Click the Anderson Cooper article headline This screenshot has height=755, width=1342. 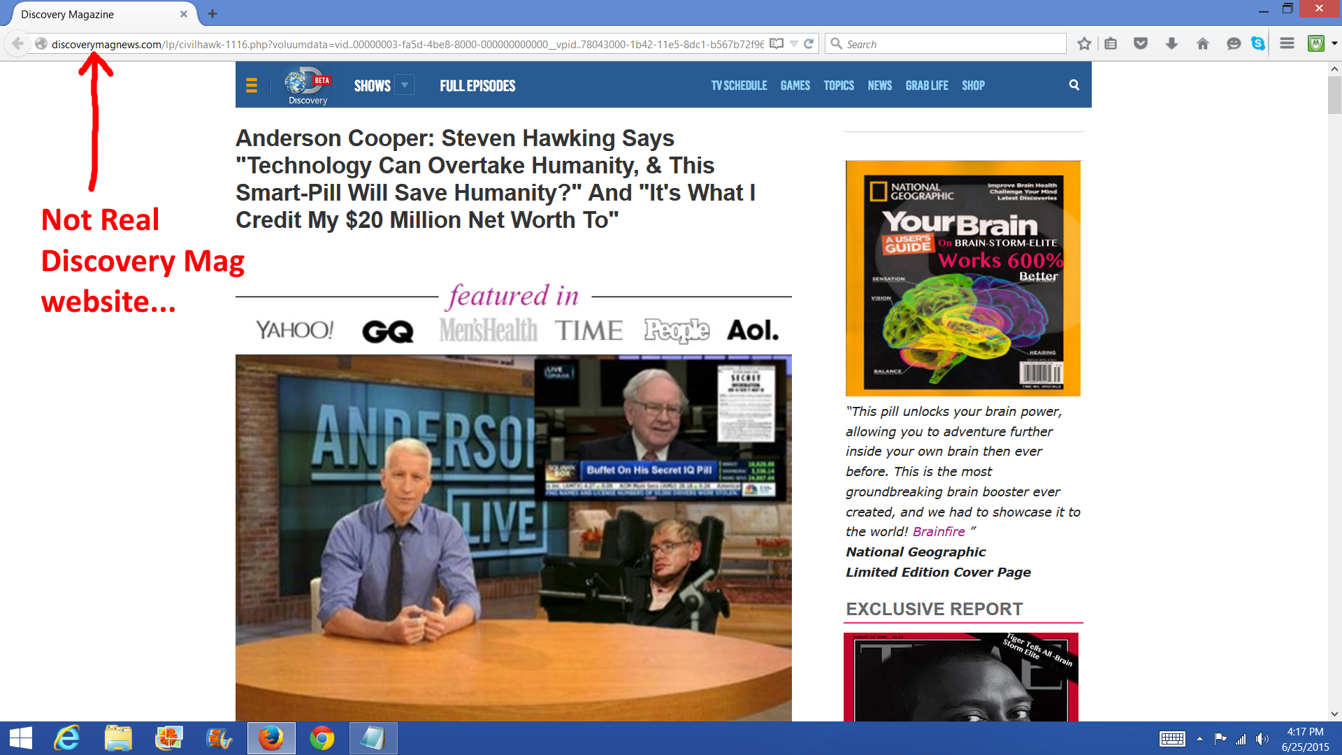point(496,179)
